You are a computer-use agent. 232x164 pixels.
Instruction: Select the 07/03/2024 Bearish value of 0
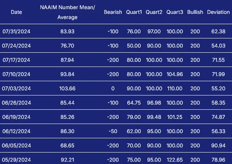click(113, 88)
